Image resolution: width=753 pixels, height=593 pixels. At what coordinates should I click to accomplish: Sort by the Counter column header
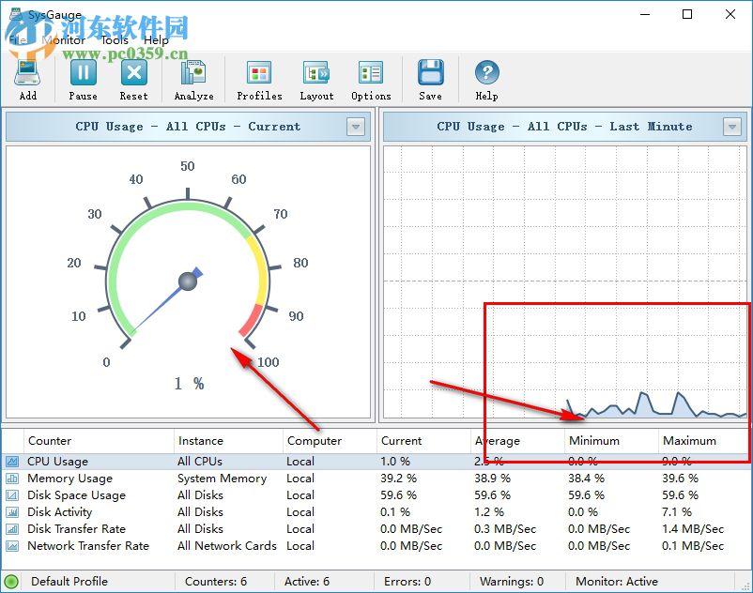[98, 440]
